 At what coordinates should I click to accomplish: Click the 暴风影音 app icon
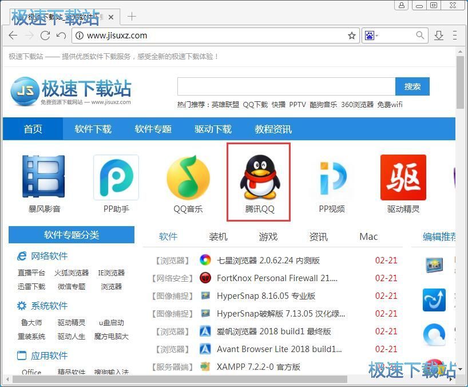44,176
